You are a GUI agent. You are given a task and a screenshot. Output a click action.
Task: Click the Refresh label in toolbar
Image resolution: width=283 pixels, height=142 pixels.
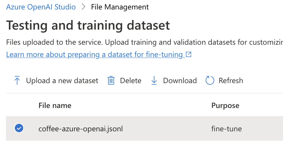231,81
